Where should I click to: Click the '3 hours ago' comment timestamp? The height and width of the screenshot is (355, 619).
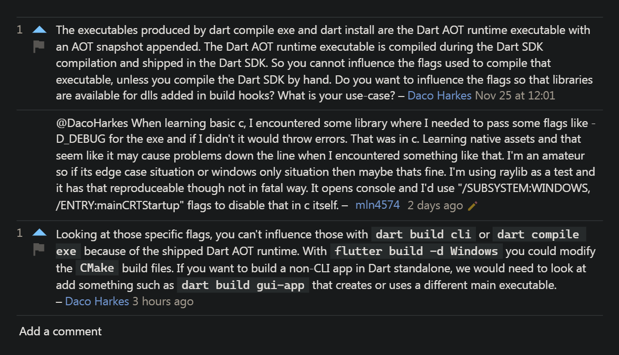pyautogui.click(x=163, y=301)
